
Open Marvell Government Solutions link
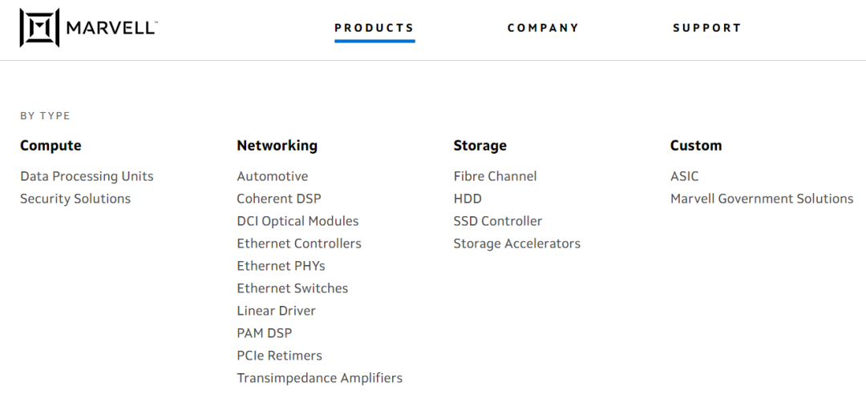[x=762, y=199]
